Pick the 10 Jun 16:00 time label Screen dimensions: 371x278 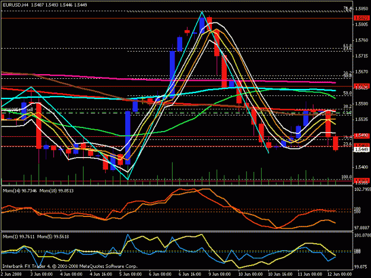280,274
